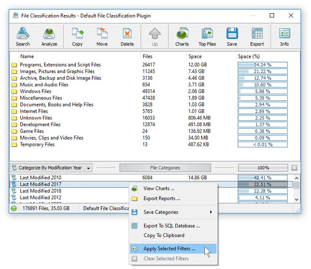The width and height of the screenshot is (311, 269).
Task: Click the 22.28 % bar for 2018
Action: click(x=263, y=191)
